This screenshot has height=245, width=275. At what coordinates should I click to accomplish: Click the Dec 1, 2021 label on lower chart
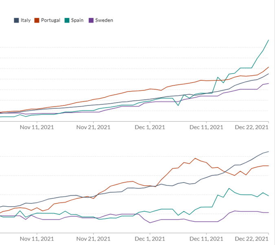tap(150, 238)
